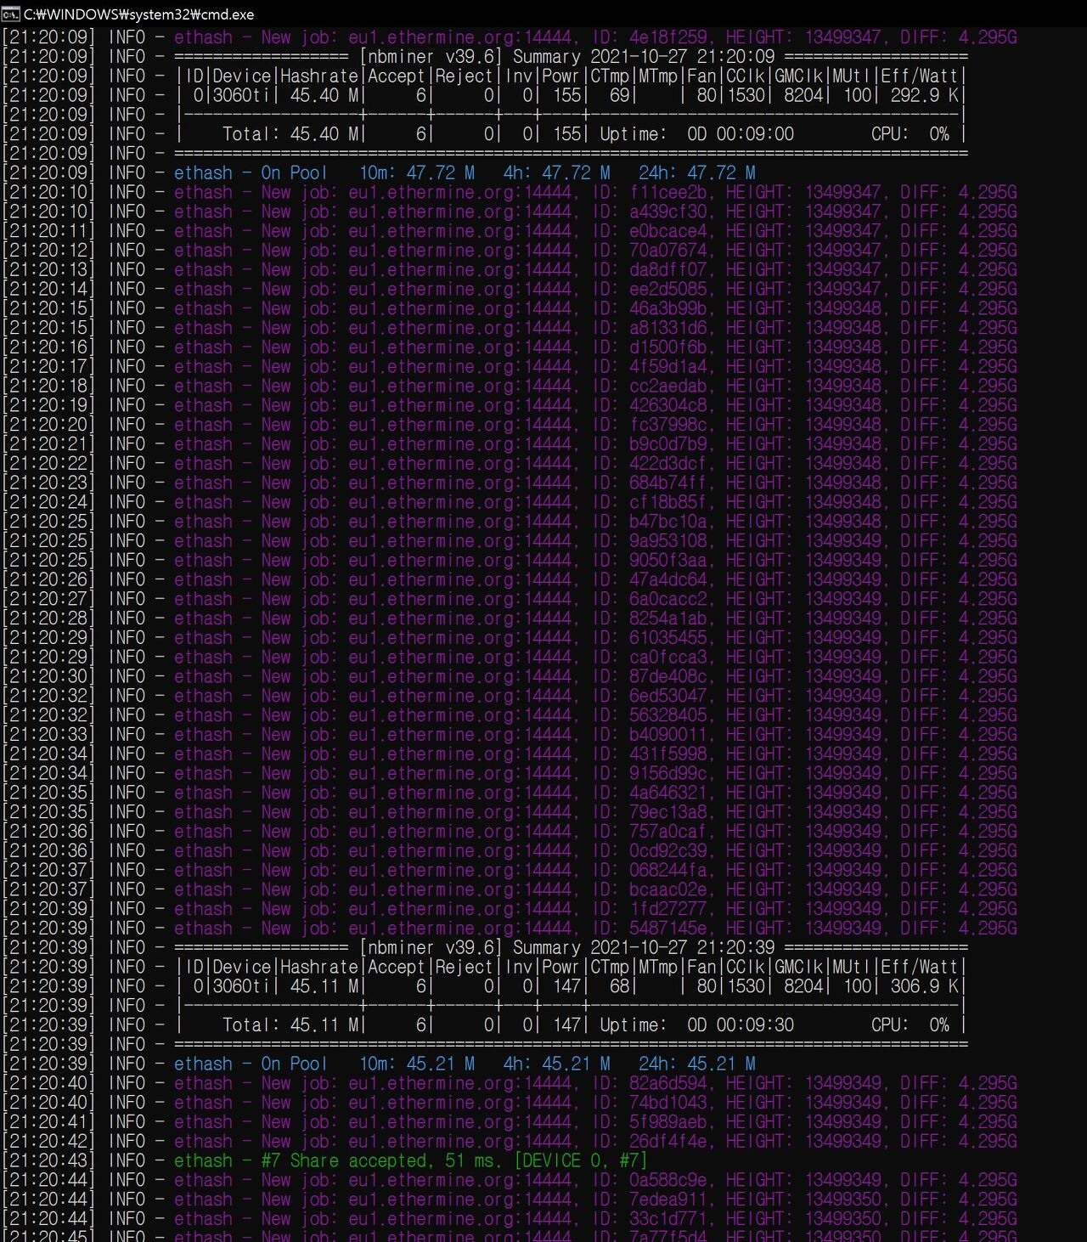Click the job line with ID cf18b85f
Image resolution: width=1087 pixels, height=1242 pixels.
point(510,502)
